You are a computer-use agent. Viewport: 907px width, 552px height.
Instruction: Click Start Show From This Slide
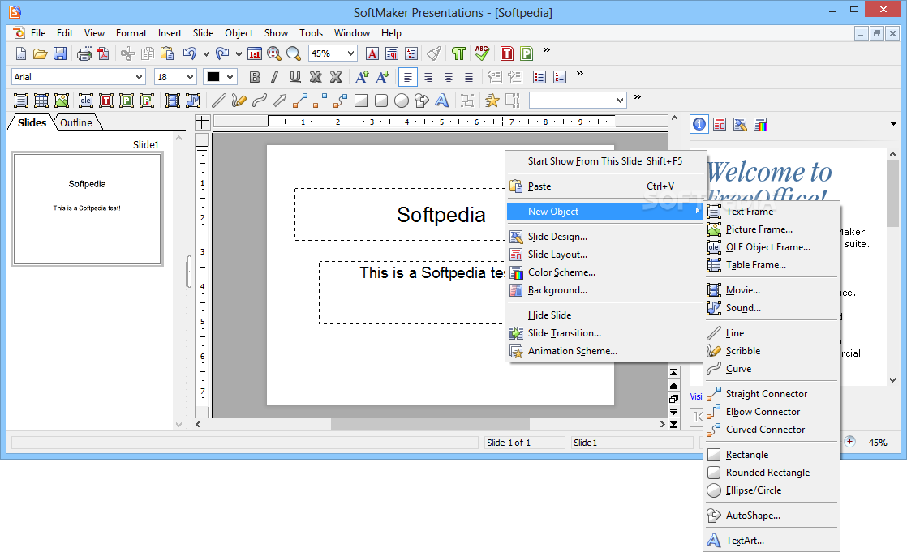click(605, 161)
